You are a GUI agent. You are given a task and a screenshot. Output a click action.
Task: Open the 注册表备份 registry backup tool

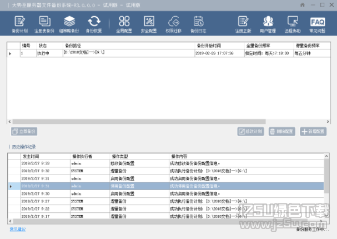click(x=44, y=24)
